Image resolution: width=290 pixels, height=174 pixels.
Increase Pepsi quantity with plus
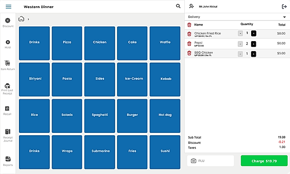(x=254, y=44)
